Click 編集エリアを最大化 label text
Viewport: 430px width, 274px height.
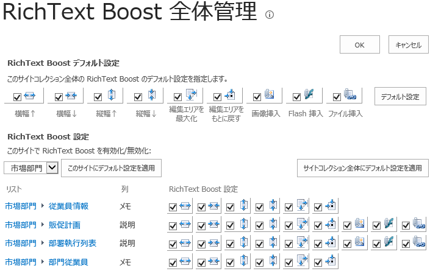[x=186, y=114]
